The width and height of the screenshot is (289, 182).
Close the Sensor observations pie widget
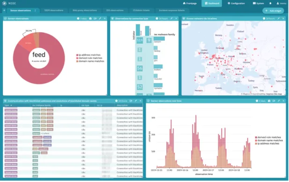coord(105,18)
